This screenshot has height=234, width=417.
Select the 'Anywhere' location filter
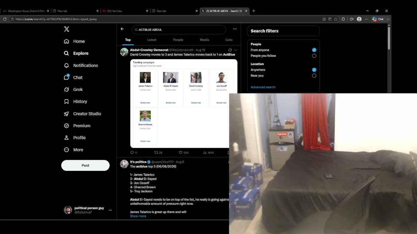314,70
